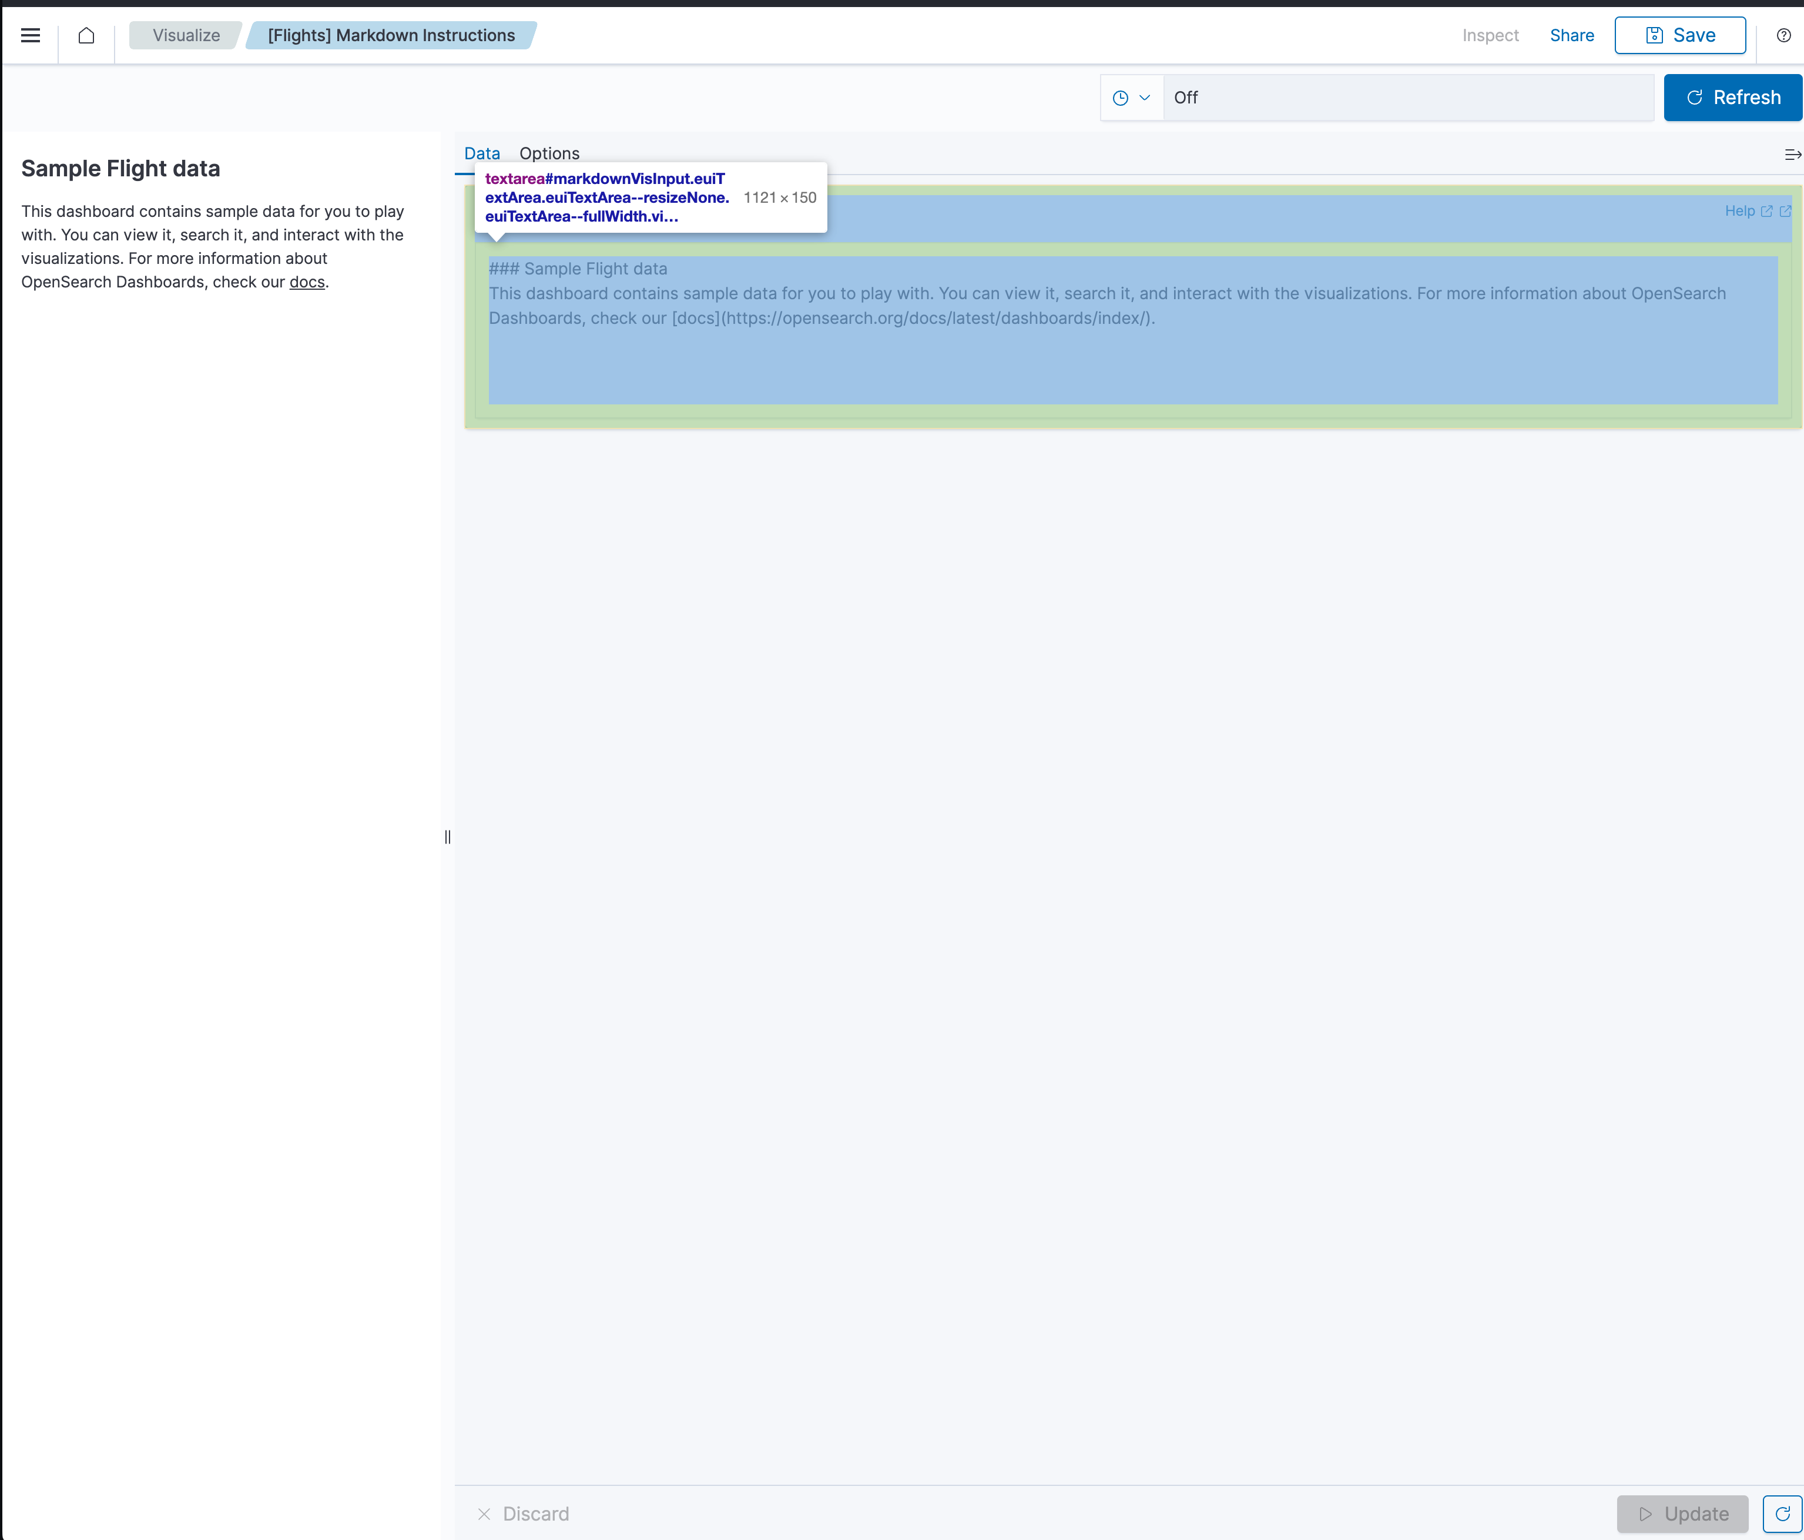Click the Inspect option
The height and width of the screenshot is (1540, 1804).
coord(1491,36)
